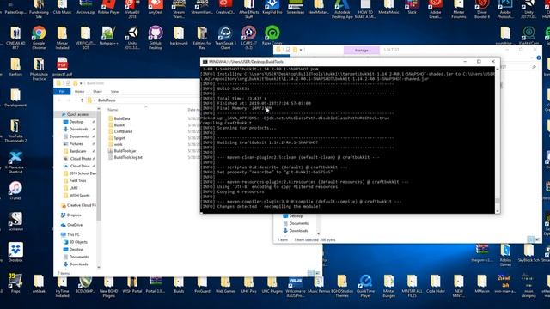The image size is (550, 309).
Task: Open Razer Cortex desktop shortcut
Action: 272,36
